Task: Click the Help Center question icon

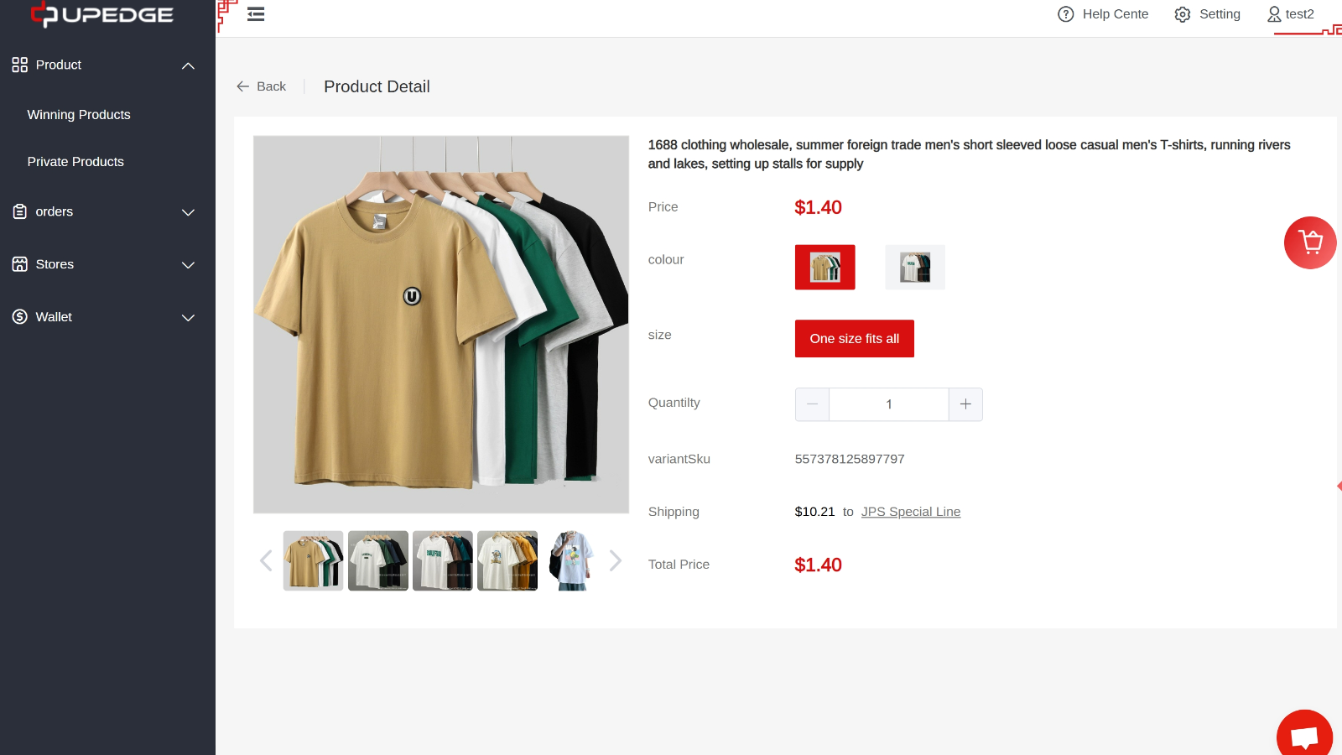Action: point(1065,14)
